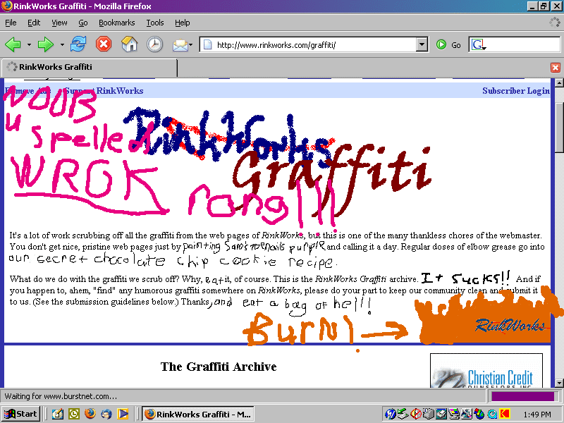Screen dimensions: 564x423
Task: Click the Support RinkWorks link
Action: [104, 91]
